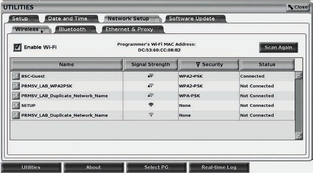Screen dimensions: 313x173
Task: Select the SETUP network name
Action: tap(28, 105)
